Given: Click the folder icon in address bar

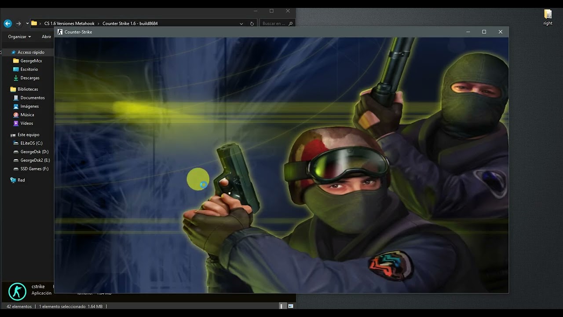Looking at the screenshot, I should coord(34,23).
